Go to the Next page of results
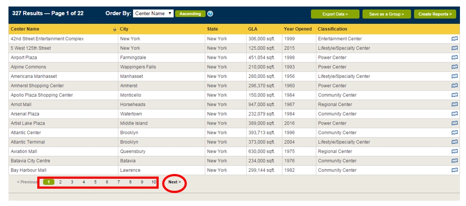 pos(175,182)
